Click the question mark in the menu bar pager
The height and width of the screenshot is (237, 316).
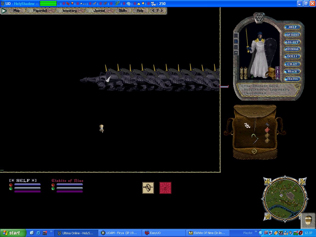pos(157,10)
